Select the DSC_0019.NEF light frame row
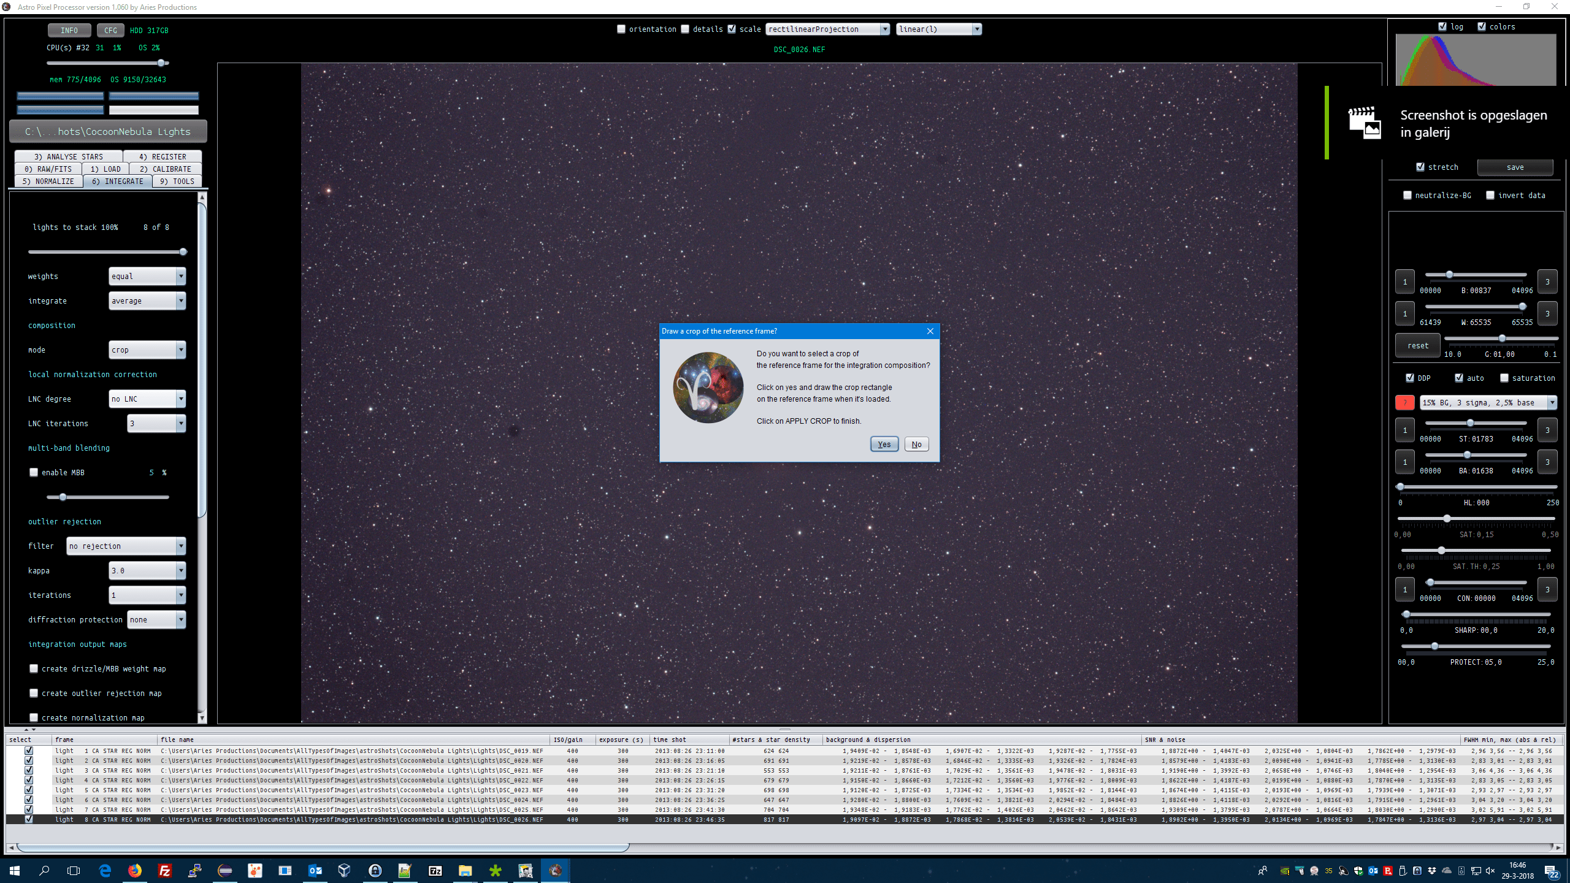The height and width of the screenshot is (883, 1570). point(351,751)
